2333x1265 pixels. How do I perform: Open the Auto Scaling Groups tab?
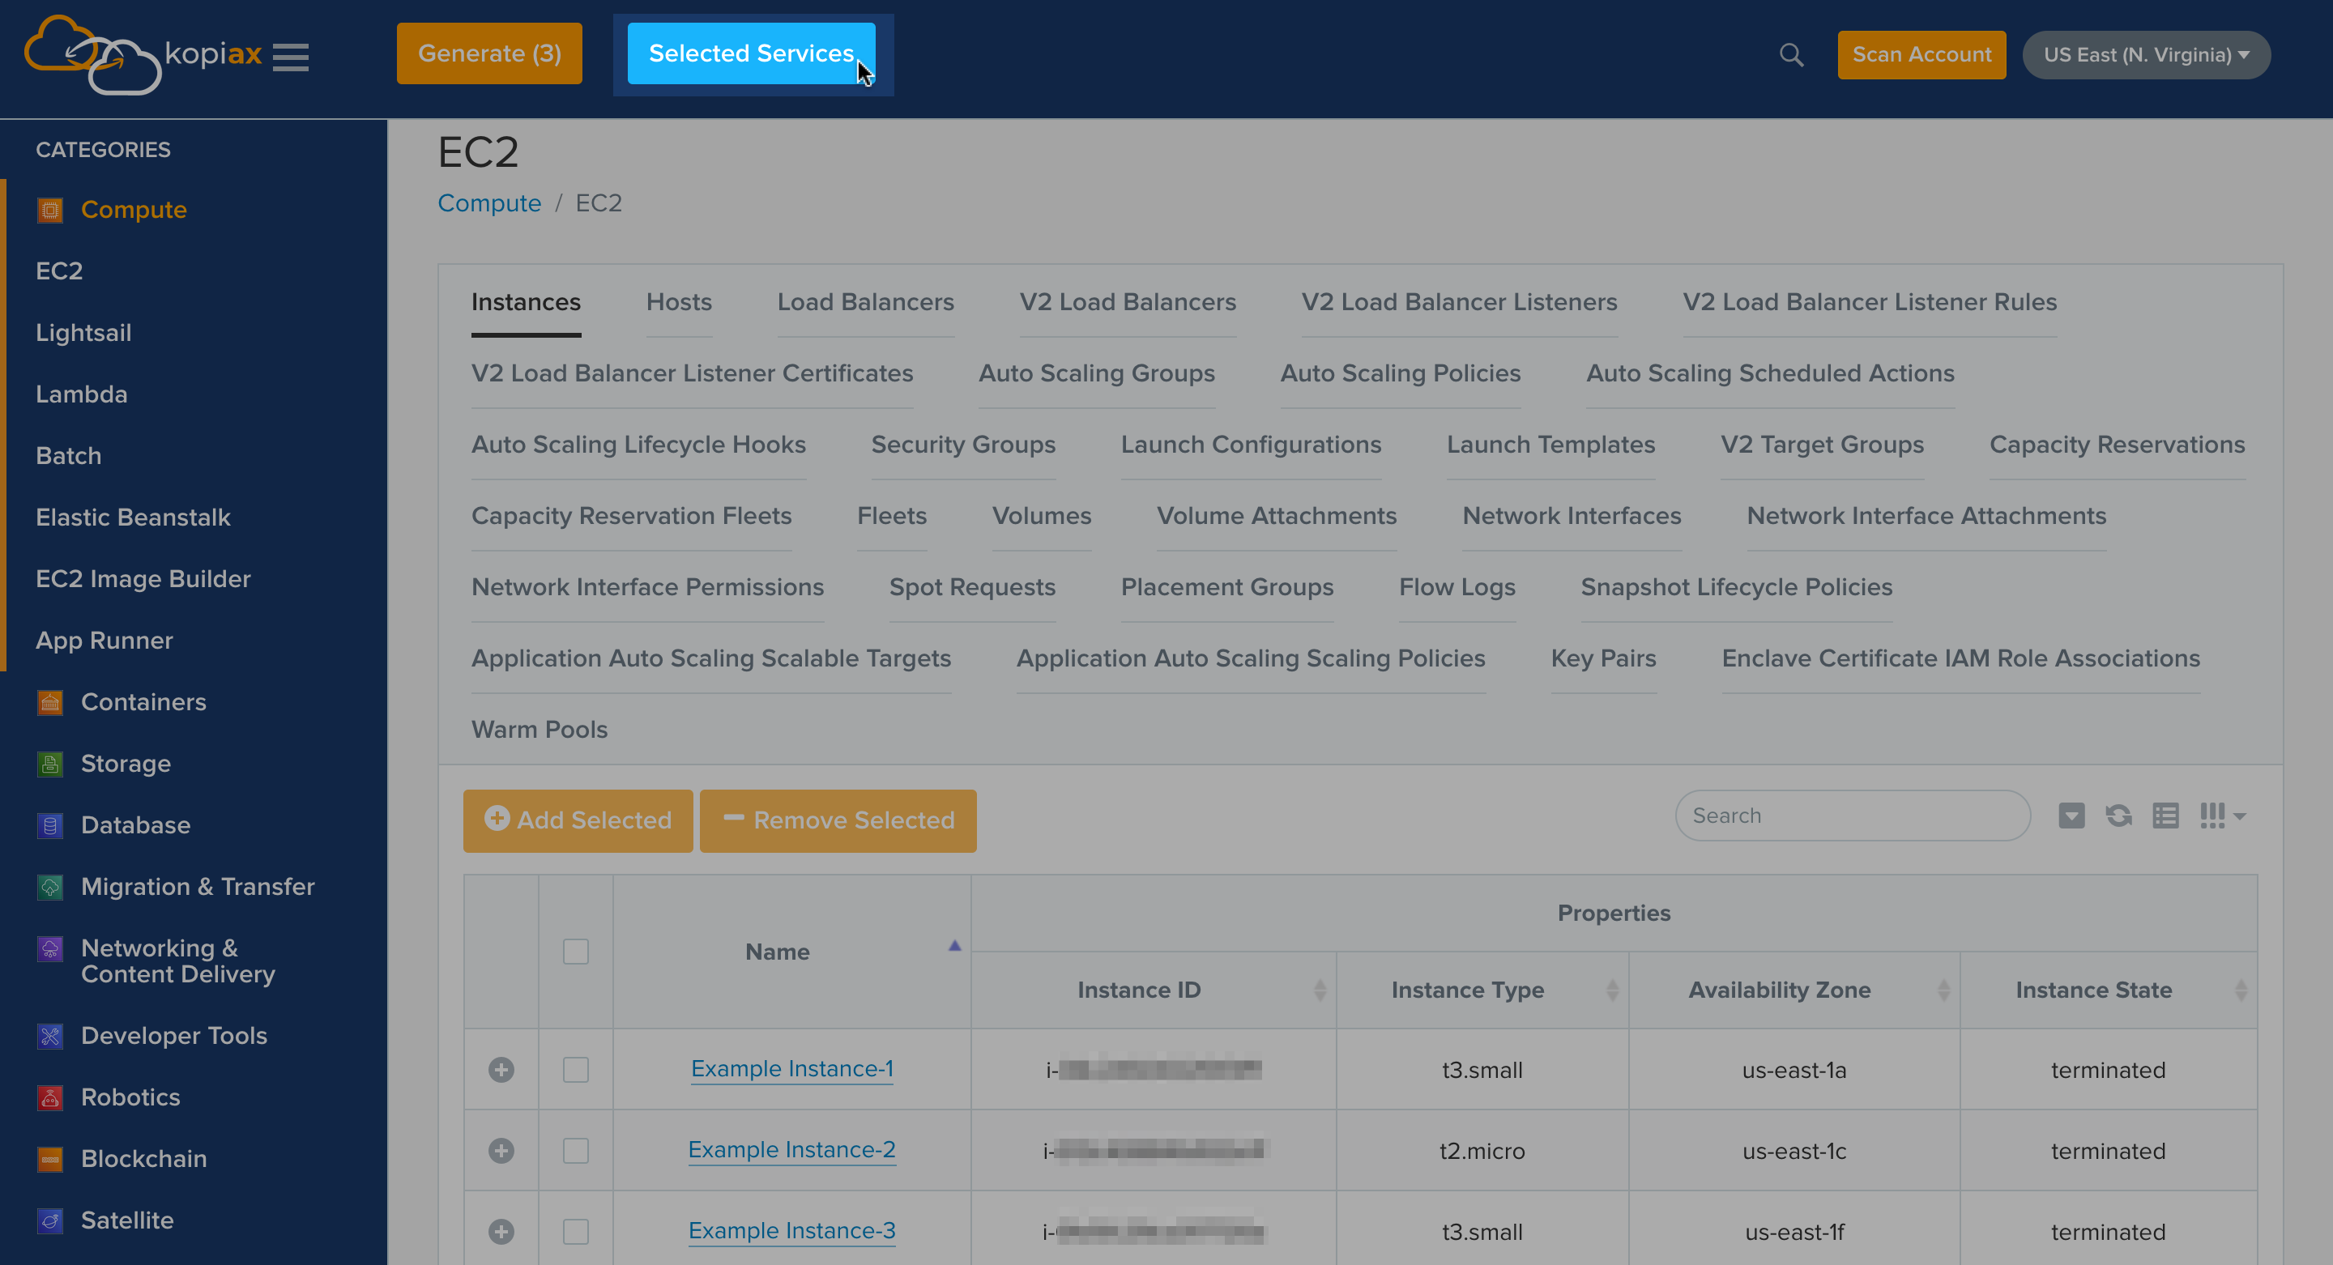(1096, 374)
